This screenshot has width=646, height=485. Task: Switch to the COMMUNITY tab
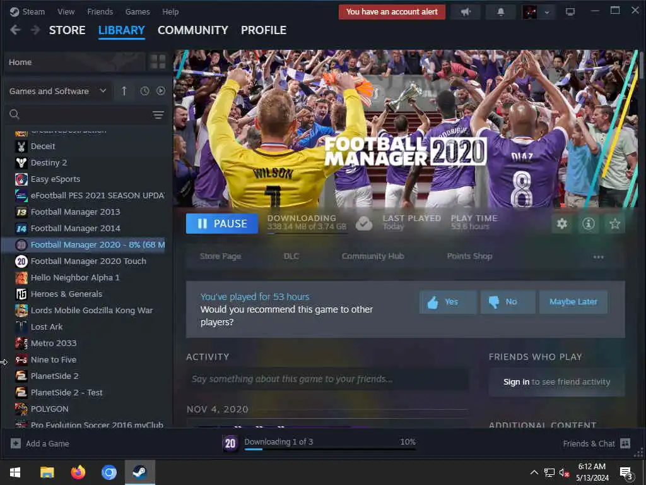[193, 30]
